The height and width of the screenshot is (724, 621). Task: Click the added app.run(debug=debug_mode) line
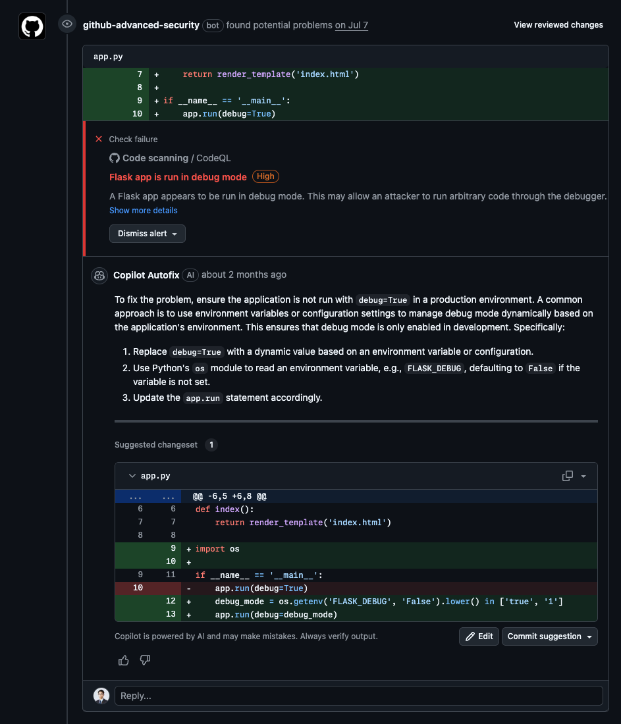(x=356, y=615)
